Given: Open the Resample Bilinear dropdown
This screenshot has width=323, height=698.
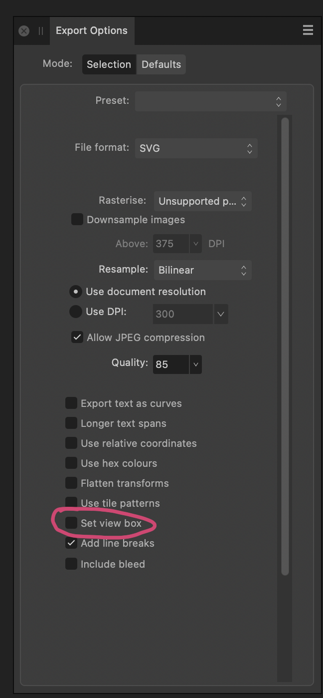Looking at the screenshot, I should pos(202,270).
